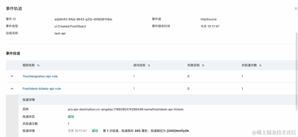
Task: Sort by 共投递次数 column
Action: [260, 65]
